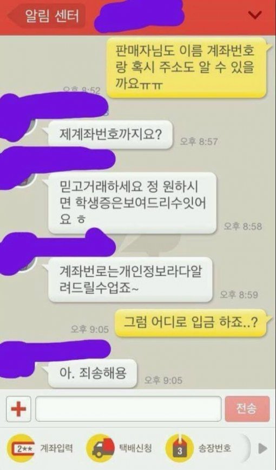Expand the chevron menu in the header
The image size is (276, 470).
pyautogui.click(x=255, y=15)
